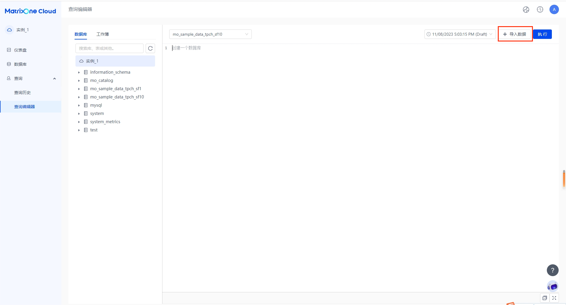This screenshot has width=566, height=305.
Task: Collapse the 查询 sidebar menu
Action: (x=54, y=79)
